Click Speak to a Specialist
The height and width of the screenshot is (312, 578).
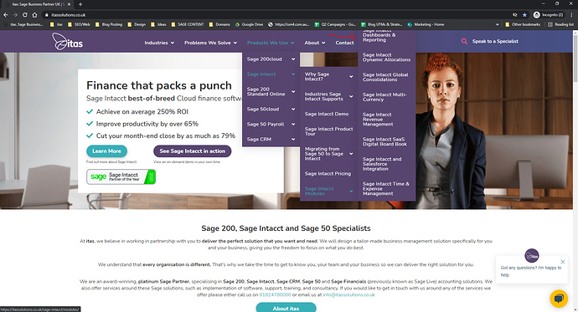coord(495,41)
